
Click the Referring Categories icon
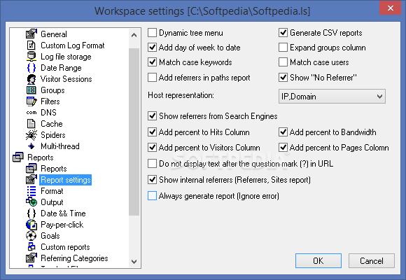coord(31,258)
